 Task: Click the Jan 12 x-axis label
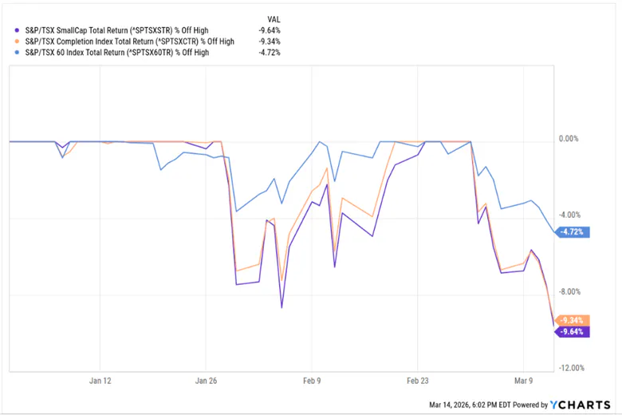click(x=101, y=381)
